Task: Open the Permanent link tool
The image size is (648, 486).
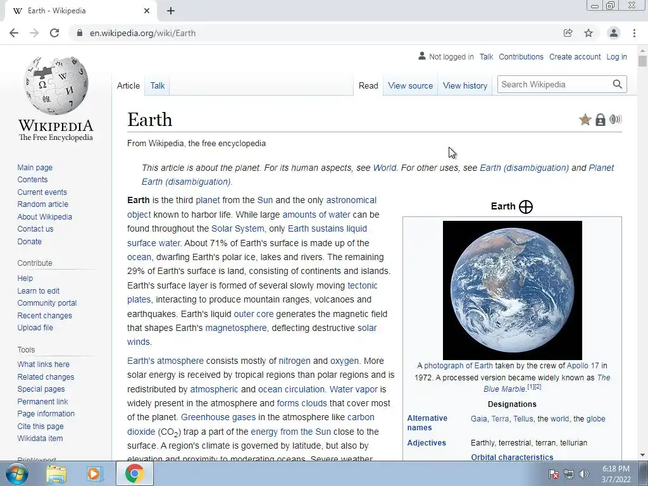Action: pos(42,402)
